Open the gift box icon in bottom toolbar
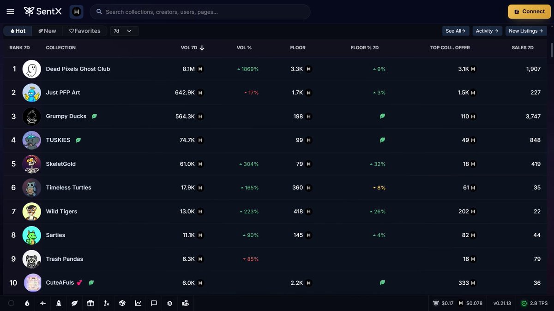This screenshot has width=554, height=311. [90, 303]
